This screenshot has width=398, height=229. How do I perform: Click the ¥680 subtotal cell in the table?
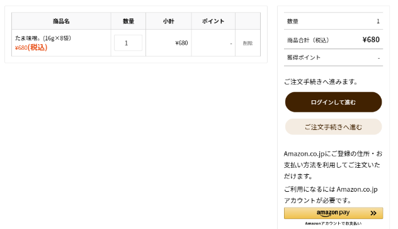click(x=181, y=43)
